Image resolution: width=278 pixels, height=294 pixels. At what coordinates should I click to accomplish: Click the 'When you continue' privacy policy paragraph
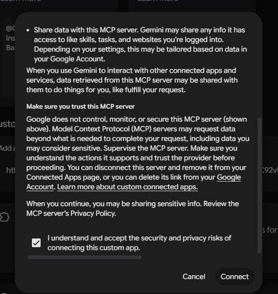(x=132, y=209)
